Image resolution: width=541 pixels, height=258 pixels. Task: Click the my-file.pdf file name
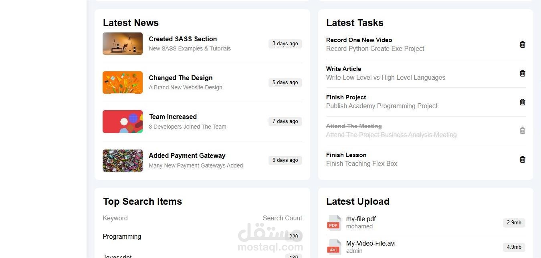coord(361,219)
